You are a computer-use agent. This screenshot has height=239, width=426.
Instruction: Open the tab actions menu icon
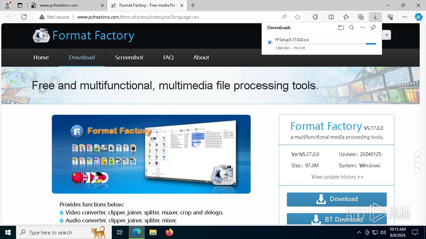20,5
